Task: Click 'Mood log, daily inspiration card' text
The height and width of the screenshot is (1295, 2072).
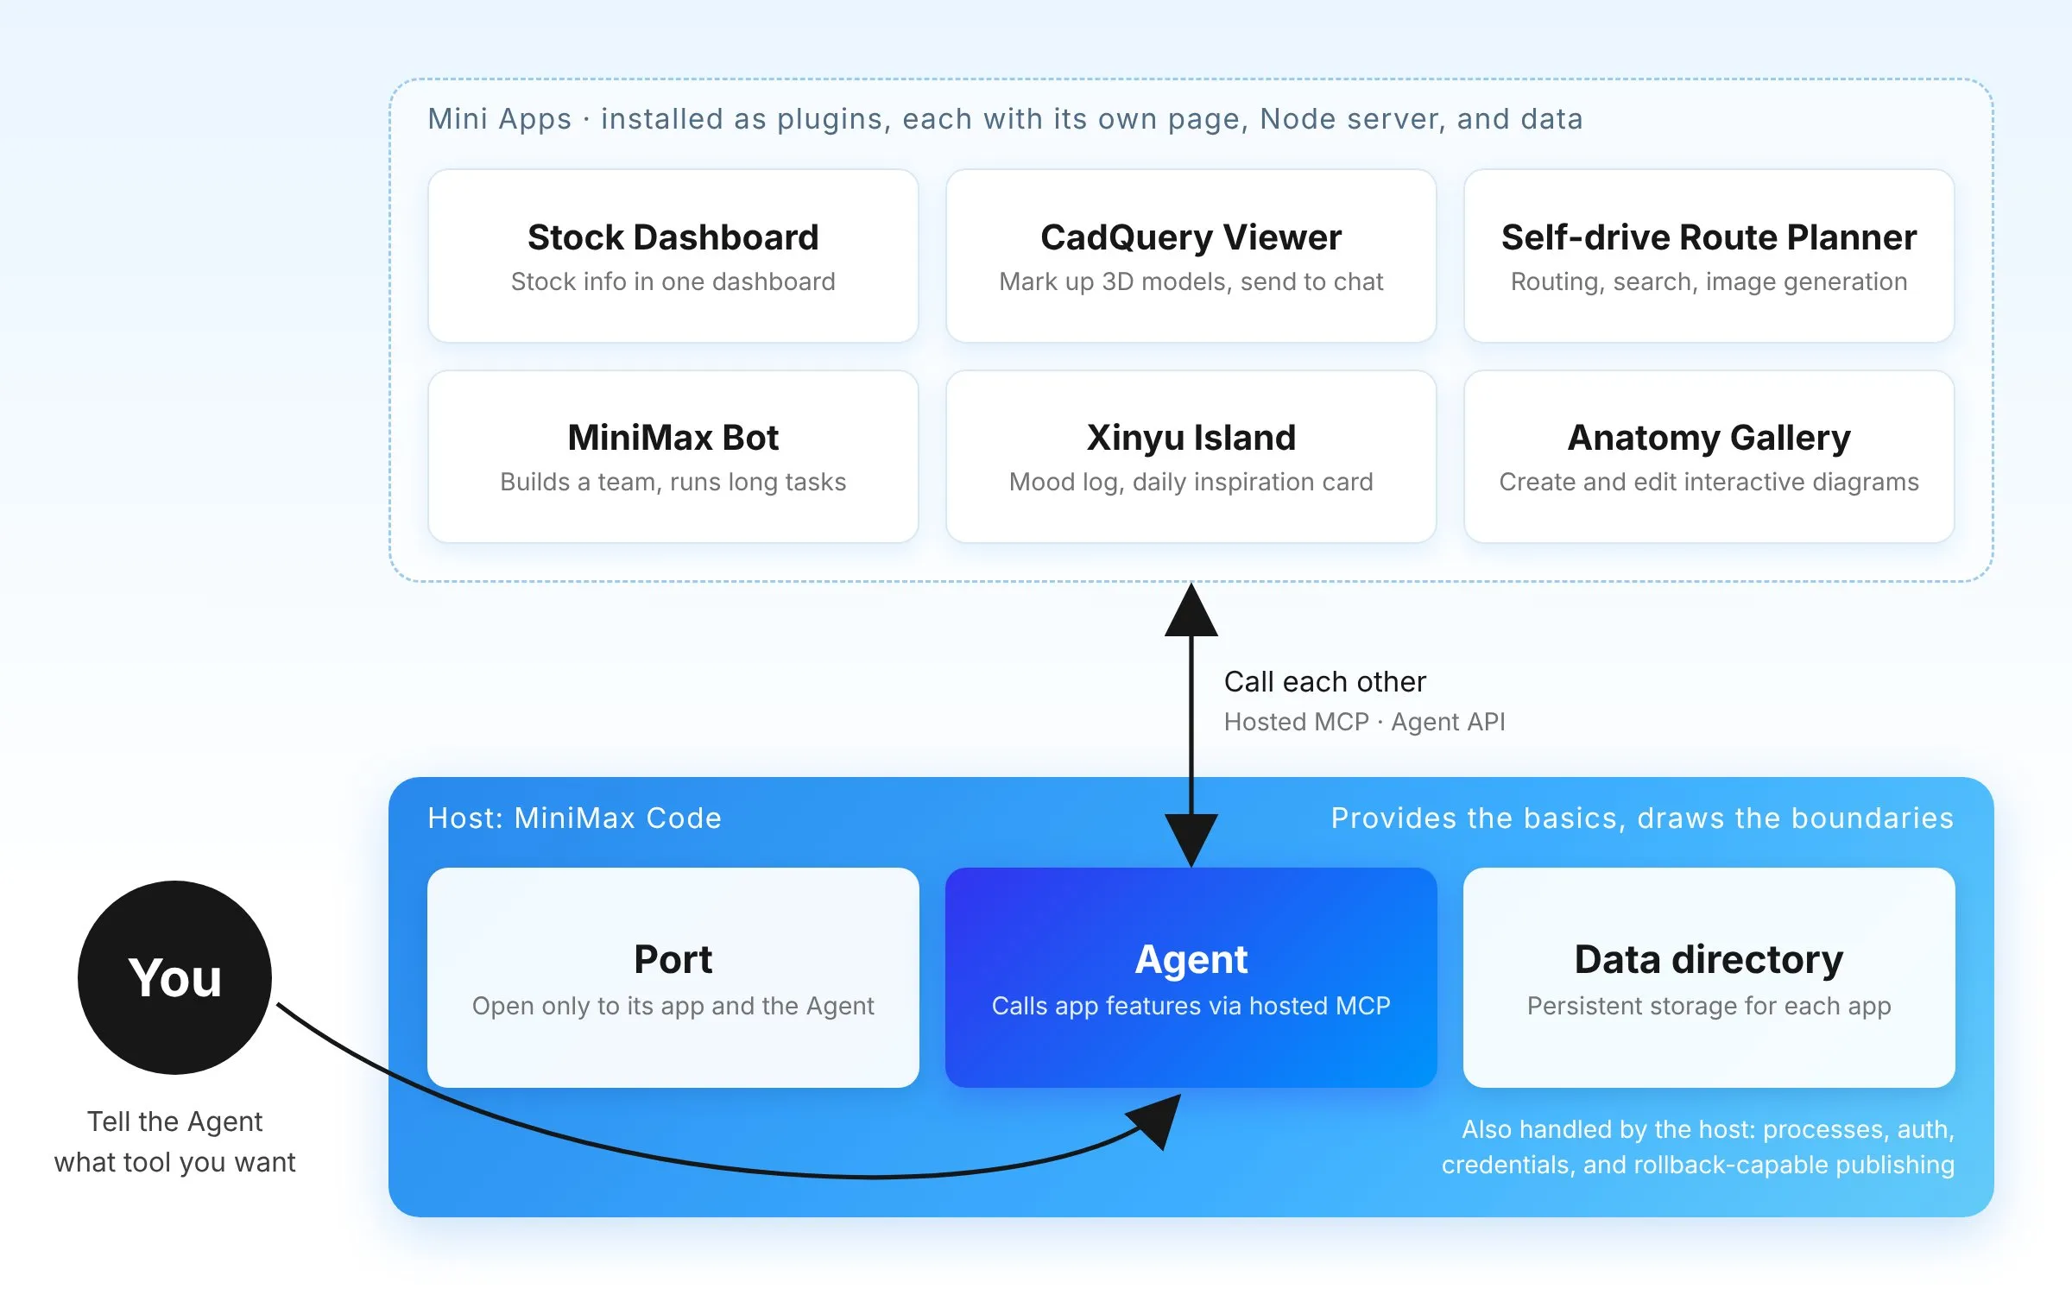Action: point(1191,482)
